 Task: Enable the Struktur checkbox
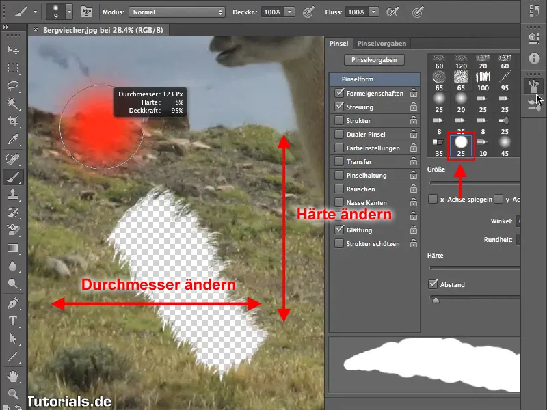pyautogui.click(x=339, y=120)
